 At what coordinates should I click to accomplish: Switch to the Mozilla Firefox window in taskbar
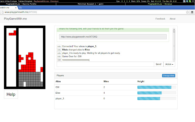tap(21, 4)
